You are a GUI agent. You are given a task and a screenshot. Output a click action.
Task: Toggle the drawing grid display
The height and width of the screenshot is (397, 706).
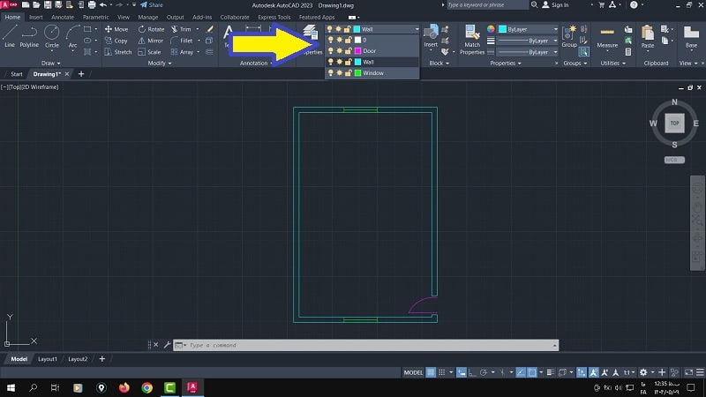point(431,372)
